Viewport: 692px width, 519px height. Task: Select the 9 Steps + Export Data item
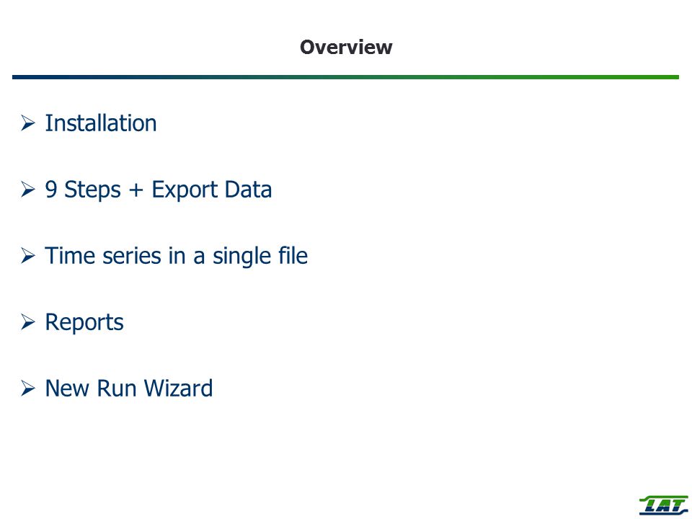(x=159, y=190)
